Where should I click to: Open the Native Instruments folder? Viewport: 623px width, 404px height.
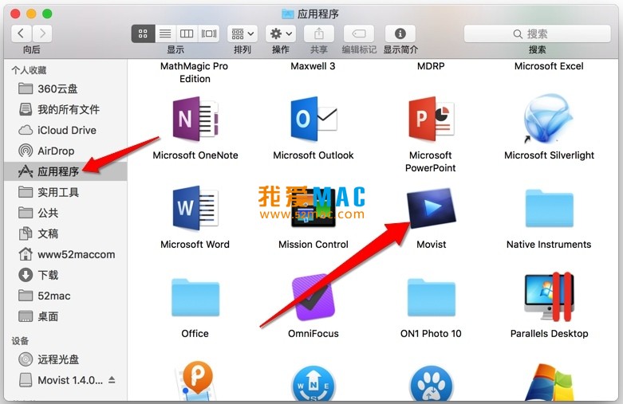549,209
